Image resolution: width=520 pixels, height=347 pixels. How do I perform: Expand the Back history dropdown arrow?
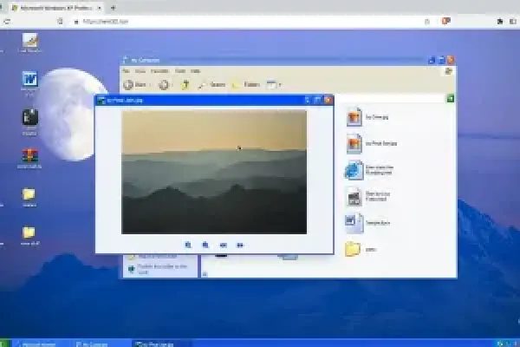click(x=150, y=85)
